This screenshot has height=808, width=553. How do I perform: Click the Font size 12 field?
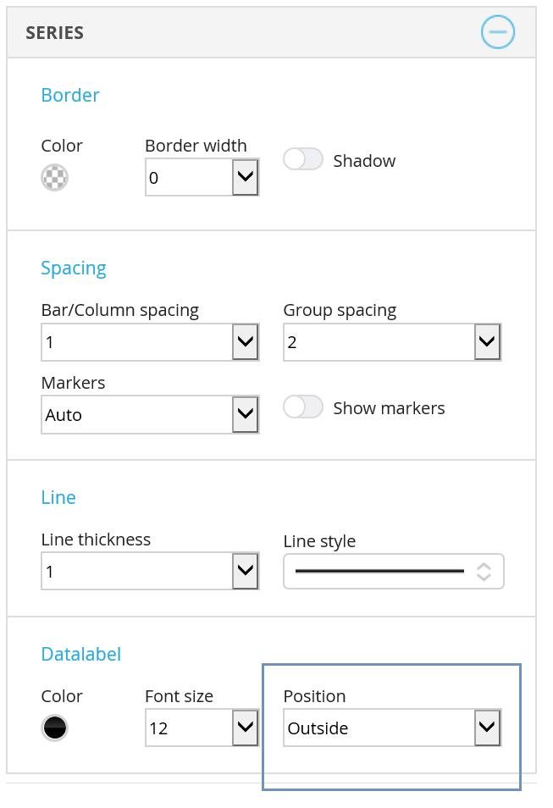(189, 727)
